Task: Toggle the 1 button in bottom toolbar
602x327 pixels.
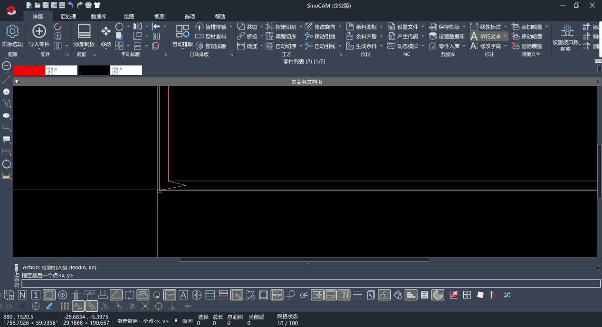Action: click(36, 295)
